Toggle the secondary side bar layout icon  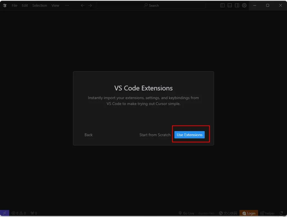click(237, 5)
